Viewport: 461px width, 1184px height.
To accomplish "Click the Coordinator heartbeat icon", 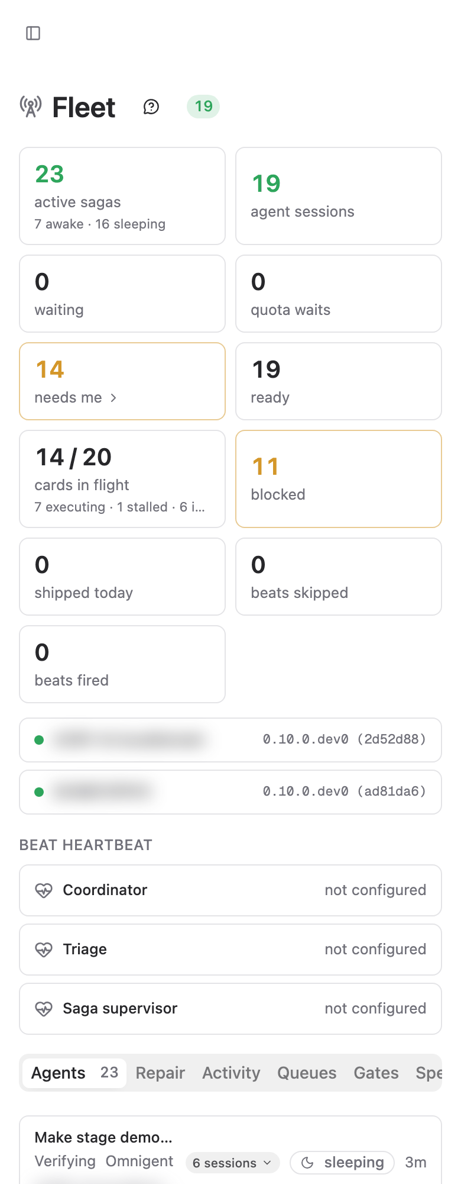I will click(x=44, y=890).
